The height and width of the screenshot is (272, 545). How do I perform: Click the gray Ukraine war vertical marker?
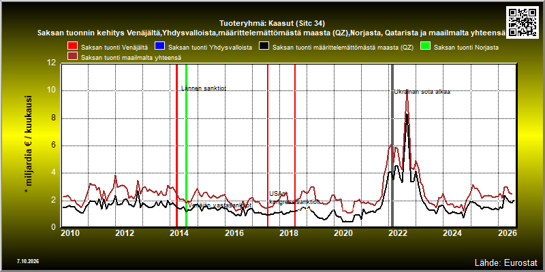click(392, 146)
